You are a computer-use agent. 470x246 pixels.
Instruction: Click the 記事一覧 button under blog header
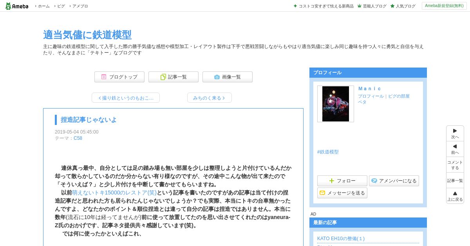tap(174, 77)
